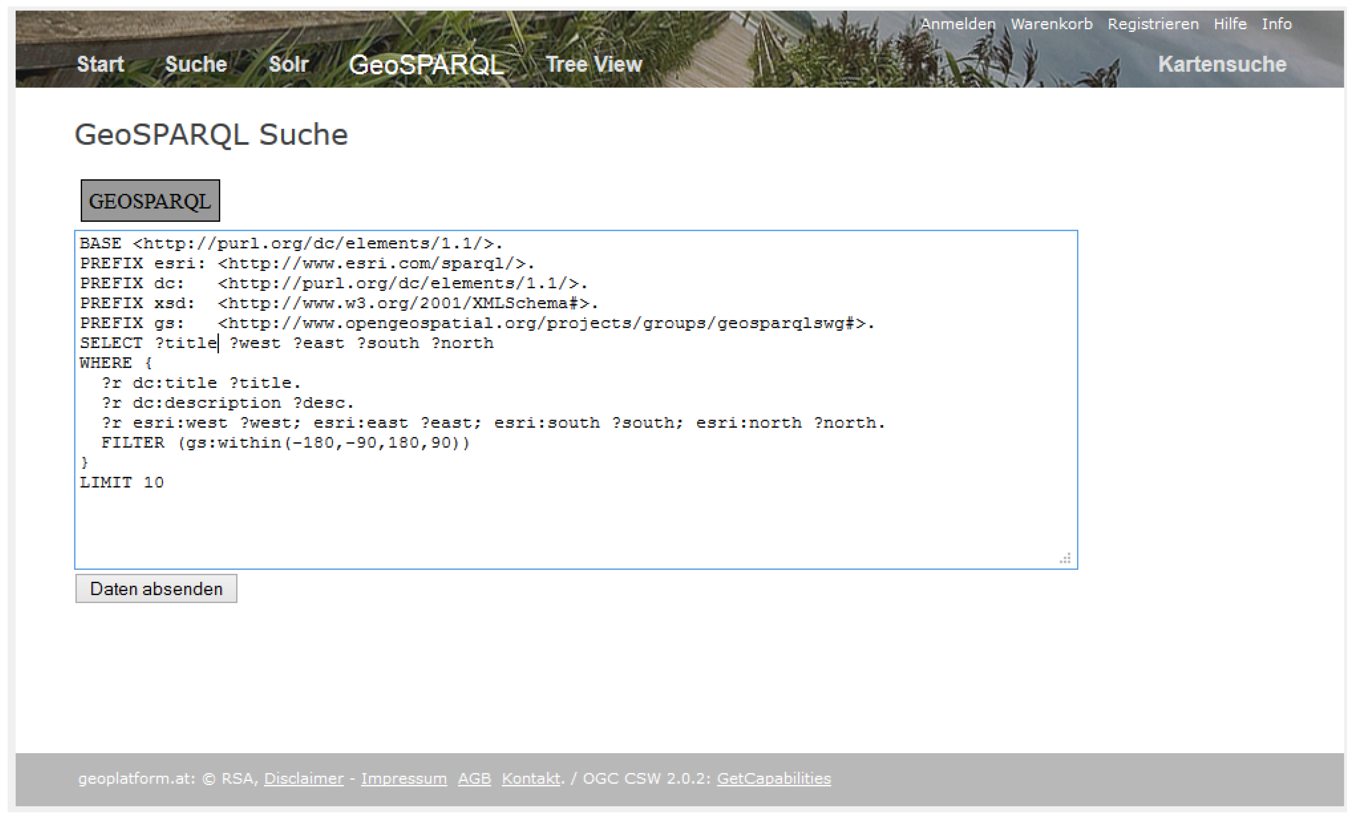This screenshot has width=1355, height=818.
Task: Grab the textarea resize handle
Action: coord(1065,559)
